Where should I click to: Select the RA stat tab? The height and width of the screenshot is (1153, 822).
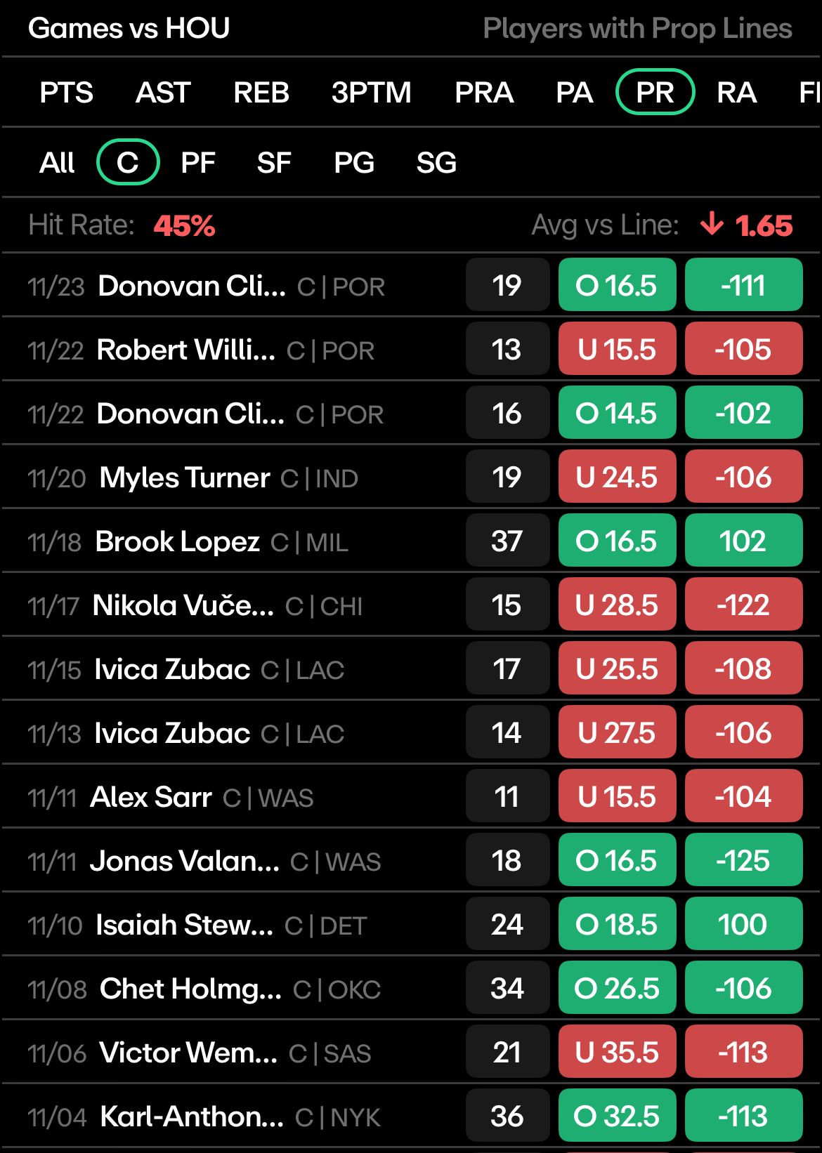point(736,92)
